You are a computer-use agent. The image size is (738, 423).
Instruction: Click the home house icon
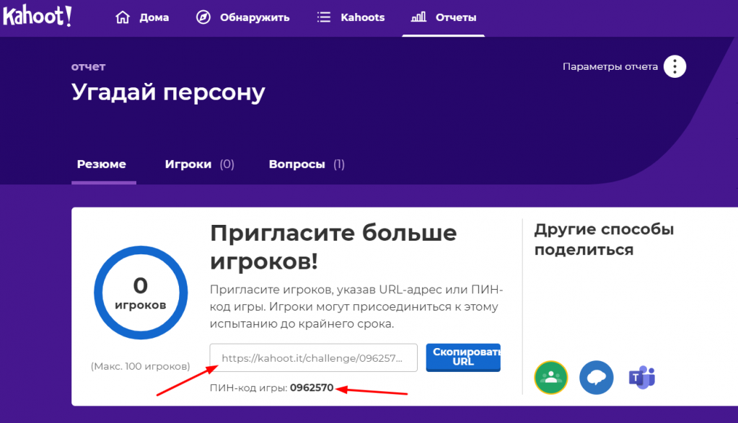[x=123, y=17]
